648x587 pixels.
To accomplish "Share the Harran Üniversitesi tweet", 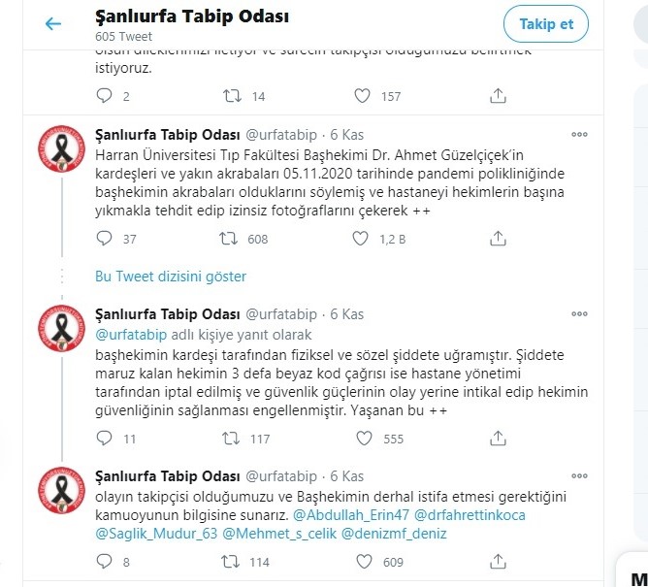I will 498,239.
